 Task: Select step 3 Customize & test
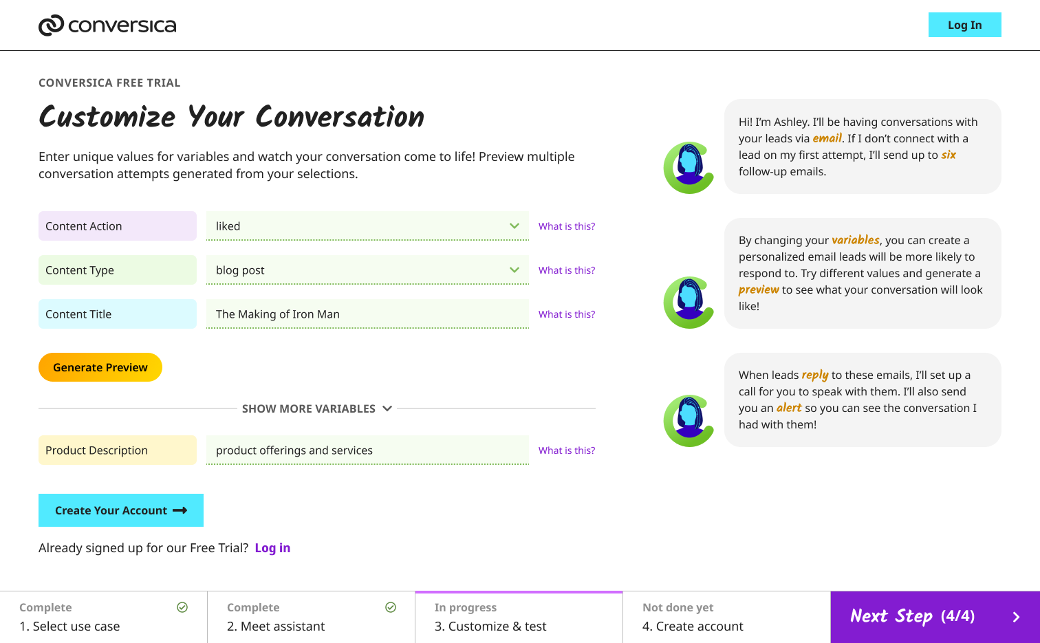point(519,617)
